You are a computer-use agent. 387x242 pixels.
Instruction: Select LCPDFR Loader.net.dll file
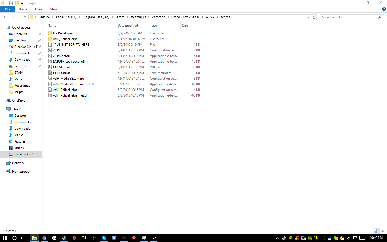click(x=69, y=62)
